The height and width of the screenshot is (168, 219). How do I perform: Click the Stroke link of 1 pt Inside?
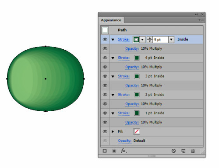pyautogui.click(x=124, y=113)
